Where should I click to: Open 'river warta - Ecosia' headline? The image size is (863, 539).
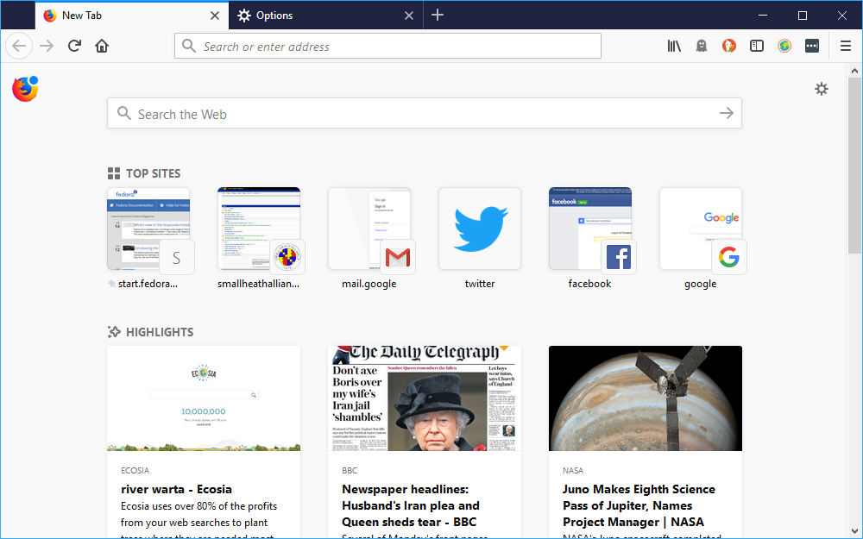click(x=176, y=489)
